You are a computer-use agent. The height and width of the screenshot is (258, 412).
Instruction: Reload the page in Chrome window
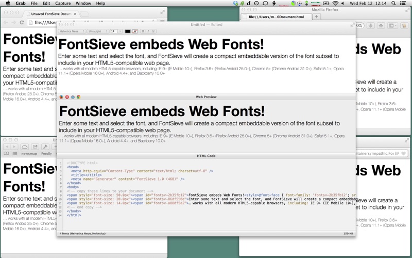(22, 22)
